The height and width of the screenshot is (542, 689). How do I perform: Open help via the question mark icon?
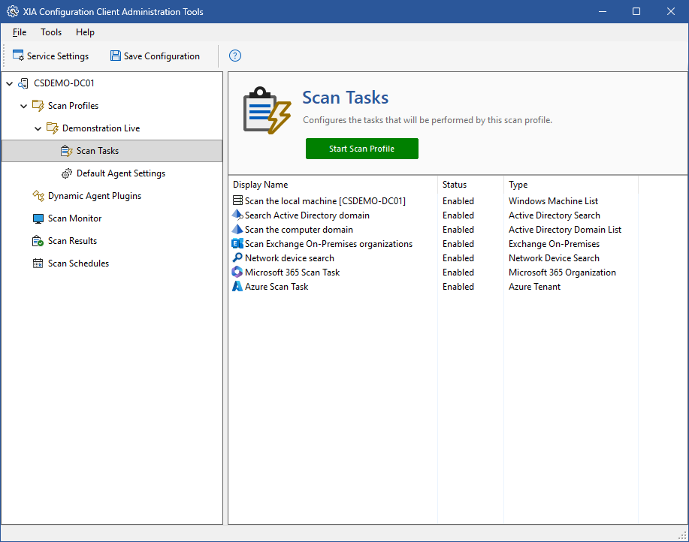(x=235, y=56)
